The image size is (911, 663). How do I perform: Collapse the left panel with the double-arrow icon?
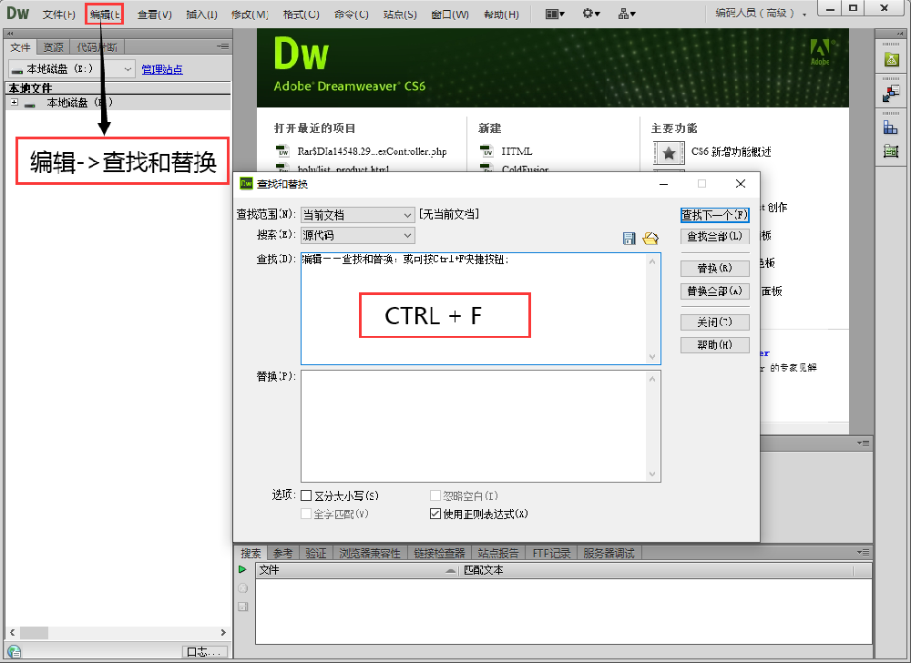point(10,34)
